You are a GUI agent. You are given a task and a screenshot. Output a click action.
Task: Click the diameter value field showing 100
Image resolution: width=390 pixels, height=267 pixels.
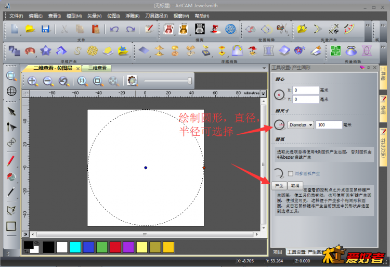pos(329,125)
